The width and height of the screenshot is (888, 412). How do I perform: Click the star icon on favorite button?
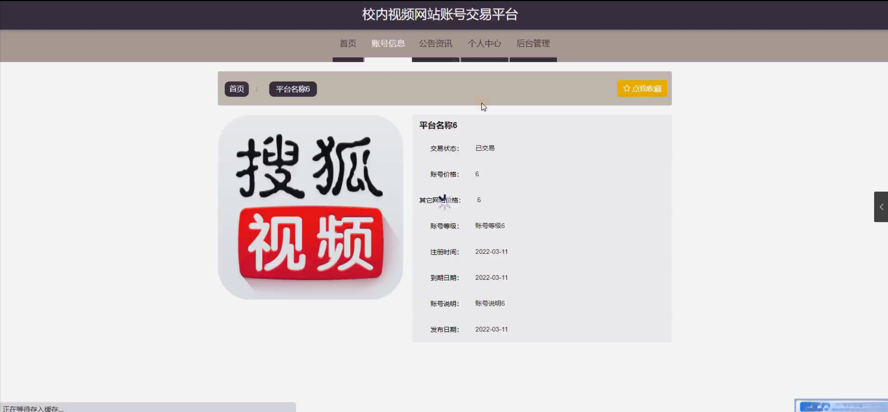point(626,88)
